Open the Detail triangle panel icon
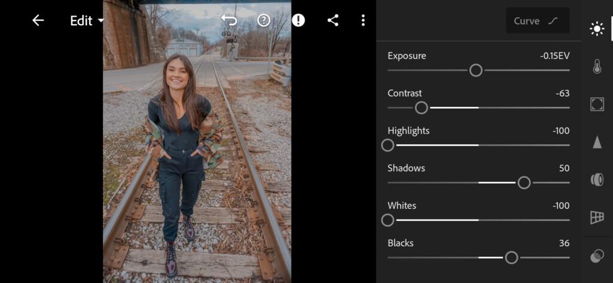This screenshot has height=283, width=613. [x=597, y=142]
